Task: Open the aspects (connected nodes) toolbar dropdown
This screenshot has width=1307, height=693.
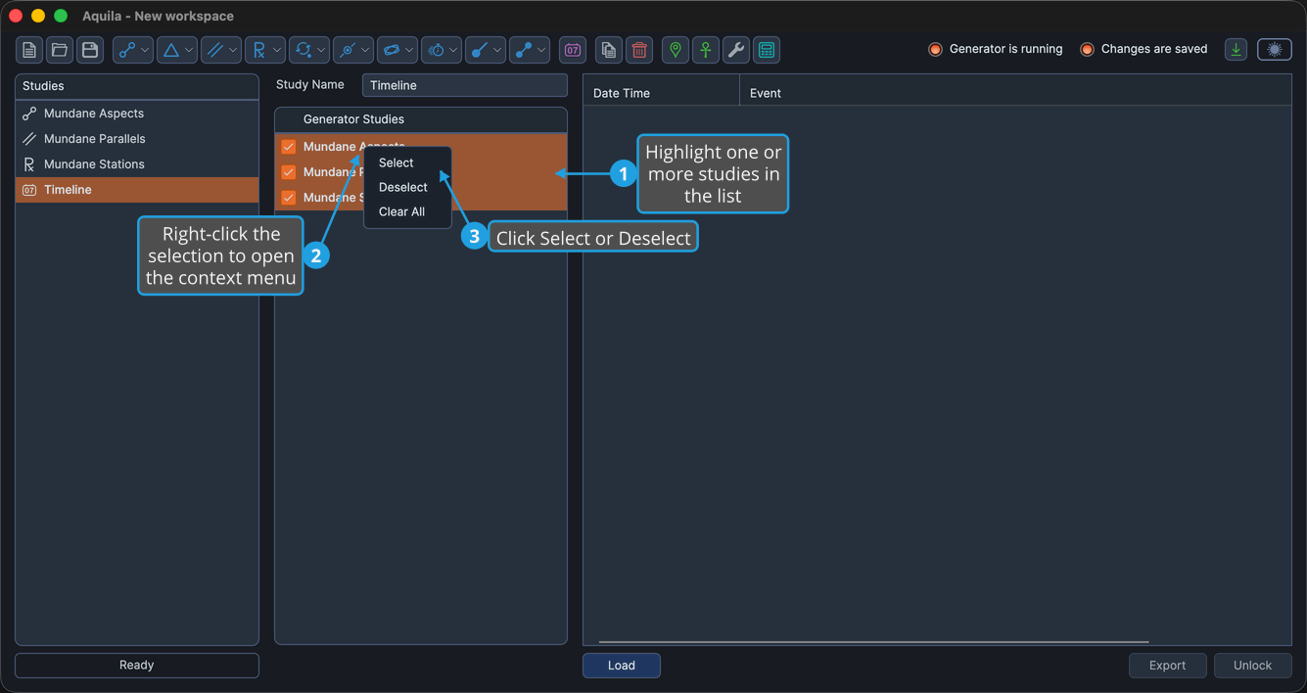Action: (133, 50)
